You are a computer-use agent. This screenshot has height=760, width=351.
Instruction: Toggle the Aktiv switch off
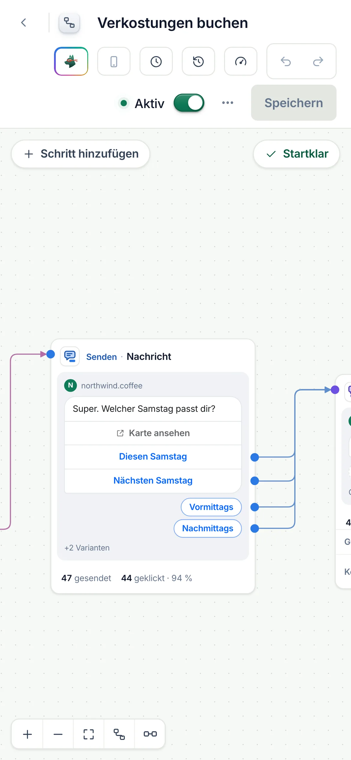coord(189,103)
